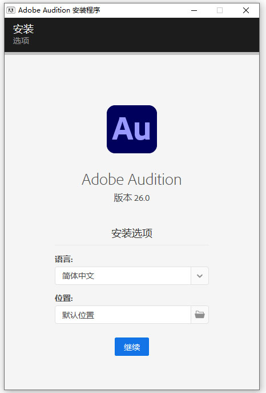Click the Adobe Audition Au logo
Screen dimensions: 266x393
[132, 129]
